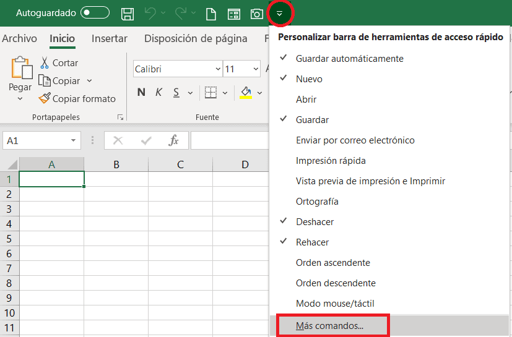The width and height of the screenshot is (512, 337).
Task: Click inside the formula bar input
Action: click(x=230, y=140)
